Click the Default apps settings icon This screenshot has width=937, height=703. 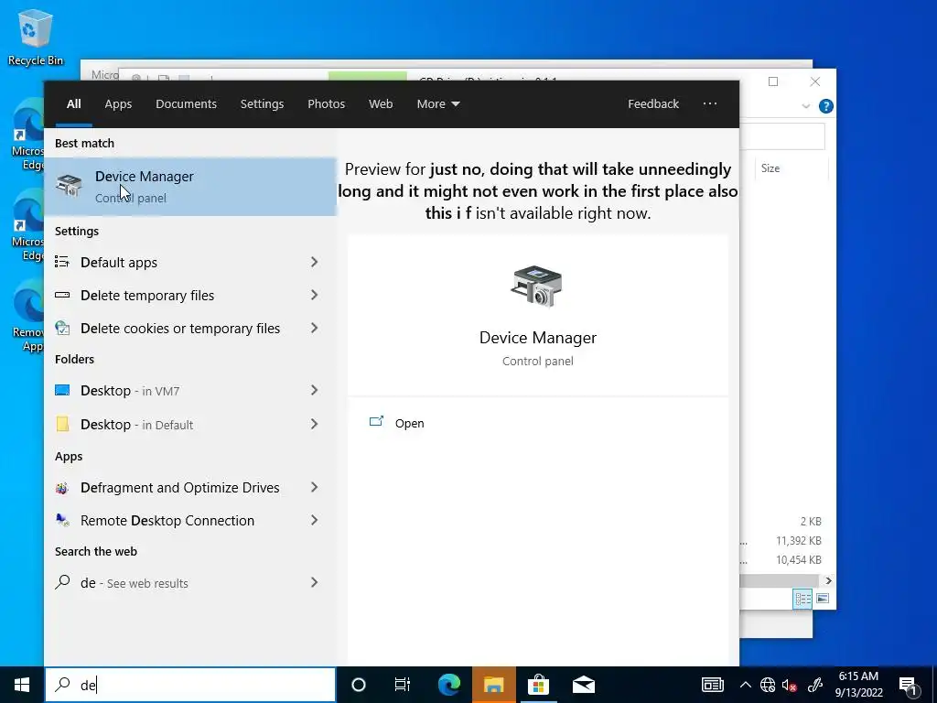click(x=61, y=262)
